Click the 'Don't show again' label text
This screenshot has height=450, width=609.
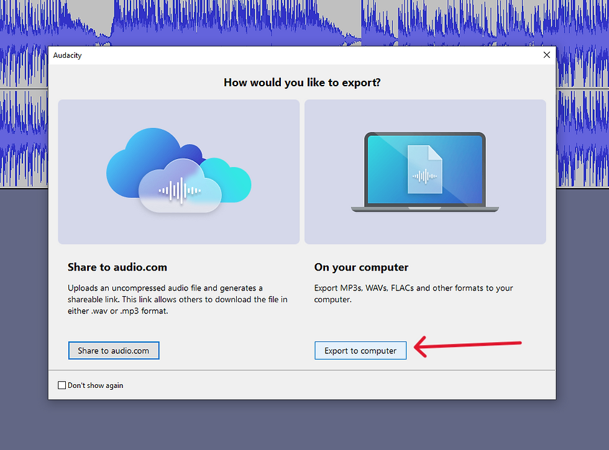click(96, 385)
